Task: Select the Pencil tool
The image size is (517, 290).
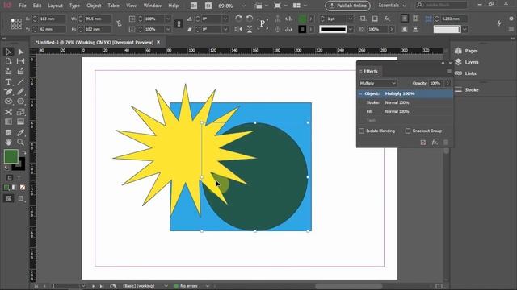Action: (x=20, y=92)
